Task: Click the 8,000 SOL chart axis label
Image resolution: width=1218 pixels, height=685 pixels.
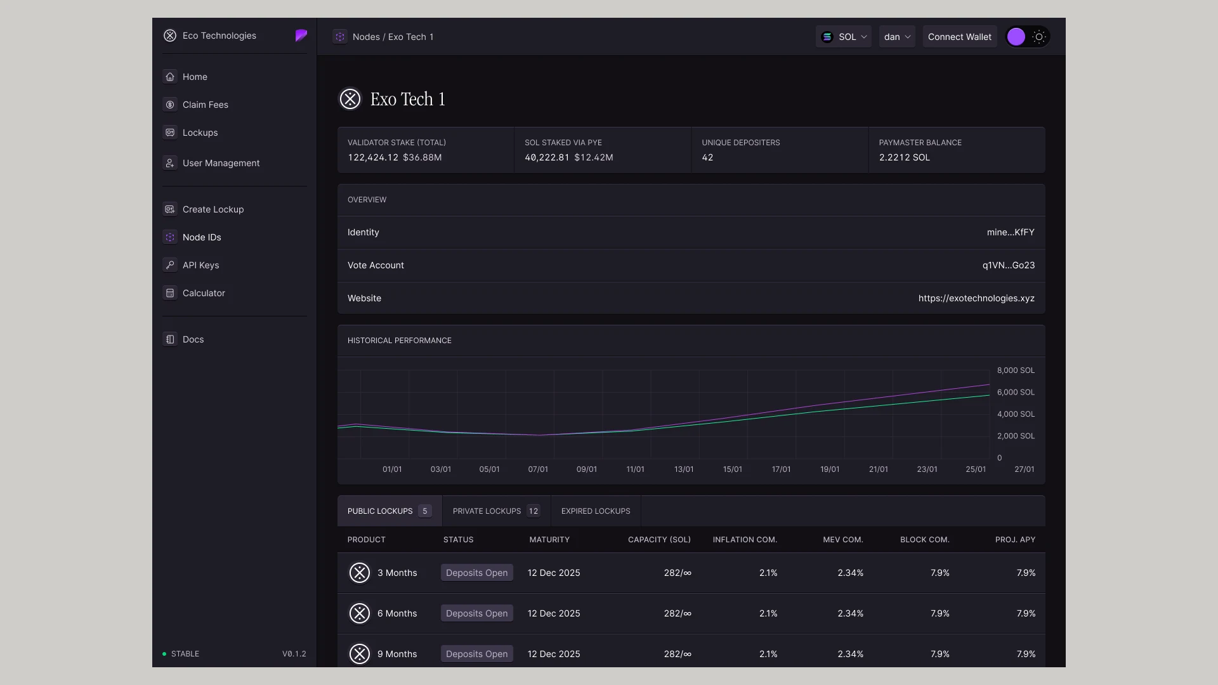Action: click(x=1016, y=370)
